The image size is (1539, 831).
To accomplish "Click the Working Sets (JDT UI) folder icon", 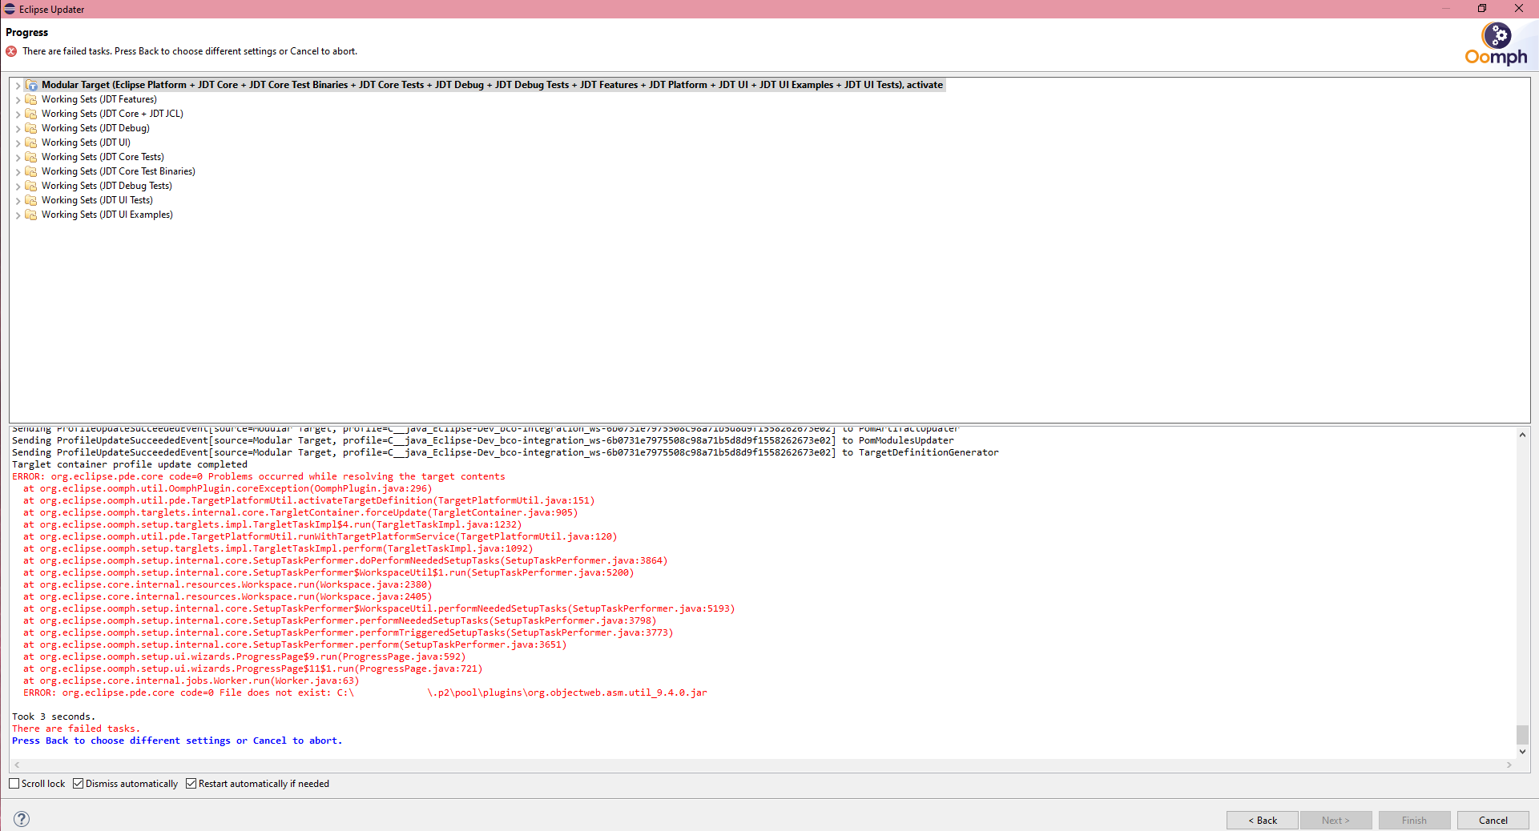I will tap(31, 142).
